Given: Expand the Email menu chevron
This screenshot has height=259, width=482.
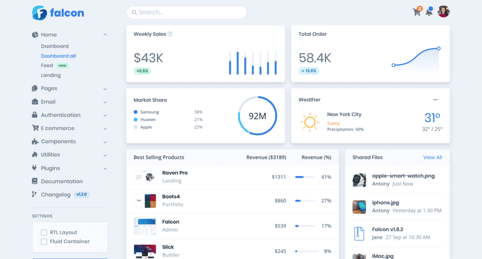Looking at the screenshot, I should [x=105, y=103].
